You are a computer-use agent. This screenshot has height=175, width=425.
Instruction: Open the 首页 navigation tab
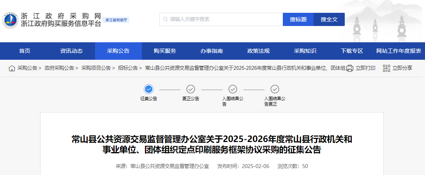pyautogui.click(x=25, y=51)
